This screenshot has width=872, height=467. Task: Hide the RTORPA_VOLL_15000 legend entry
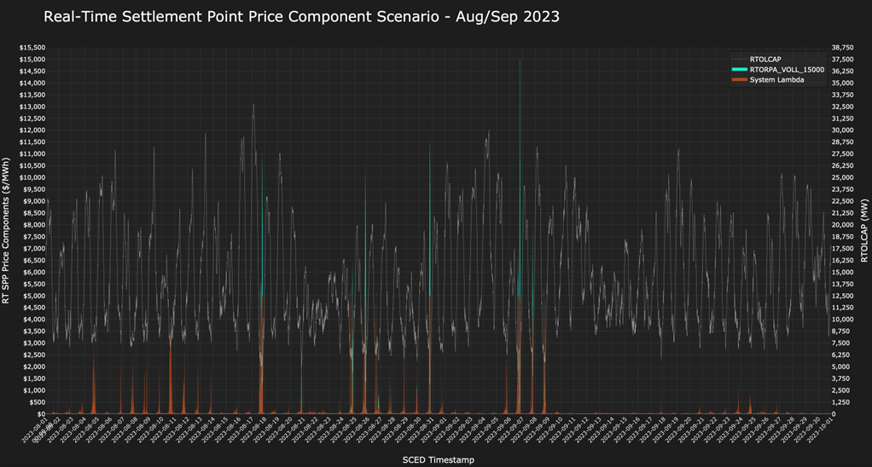(786, 69)
